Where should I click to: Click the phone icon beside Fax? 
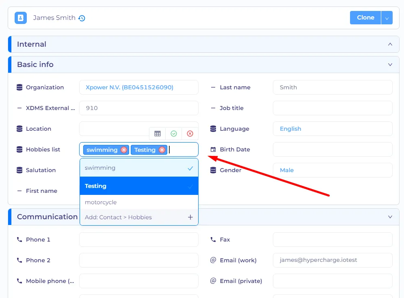coord(213,240)
